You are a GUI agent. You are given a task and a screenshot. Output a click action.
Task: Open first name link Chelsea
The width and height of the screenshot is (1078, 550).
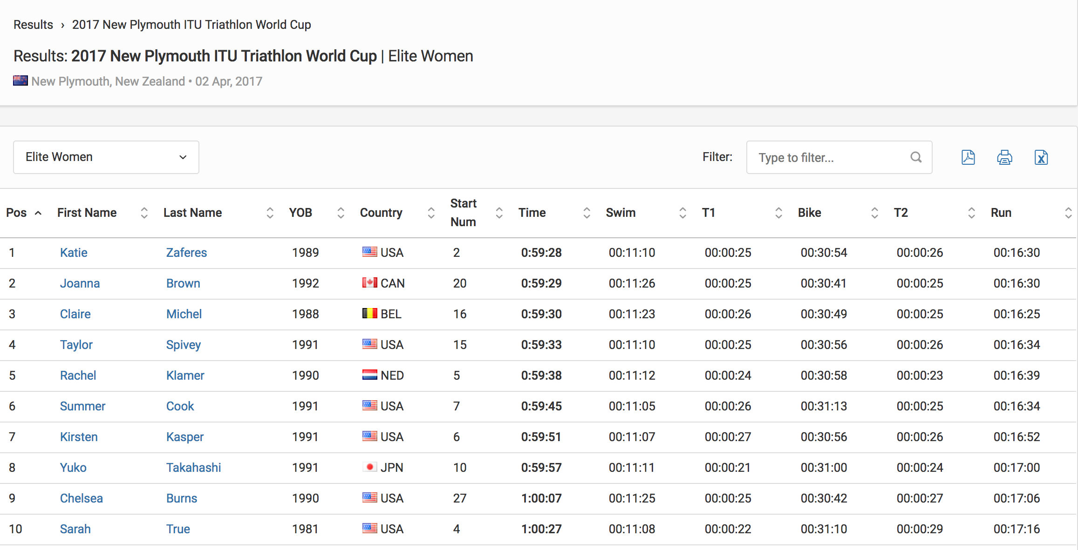(x=81, y=498)
